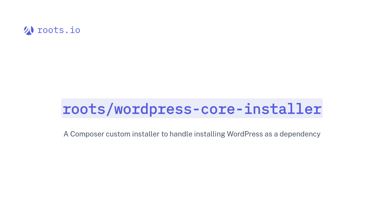The width and height of the screenshot is (384, 216).
Task: Select the sentence mentioning installing WordPress as dependency
Action: click(x=192, y=134)
